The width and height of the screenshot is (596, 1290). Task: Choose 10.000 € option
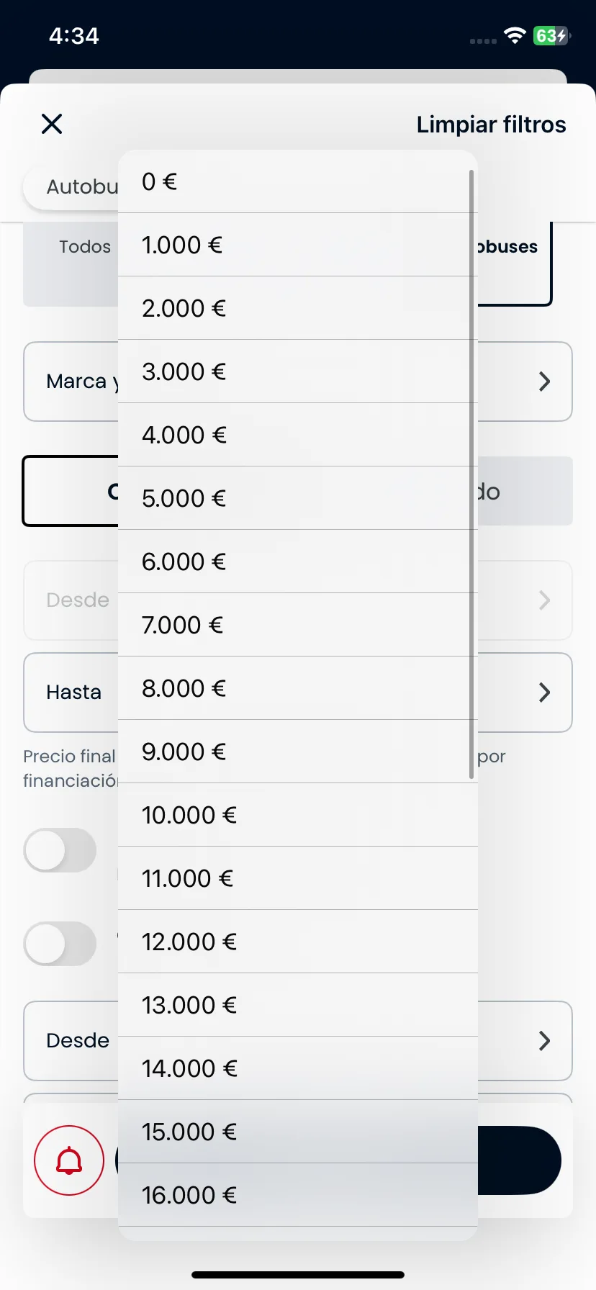[x=297, y=815]
